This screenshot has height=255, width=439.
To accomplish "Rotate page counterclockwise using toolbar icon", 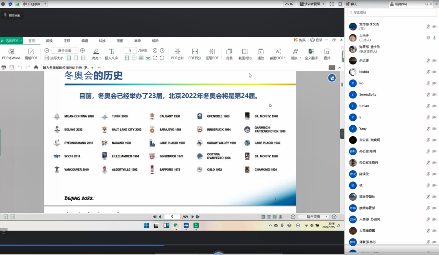I will [x=162, y=58].
